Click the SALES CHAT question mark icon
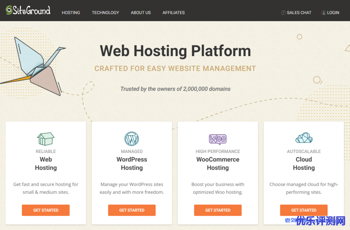This screenshot has width=350, height=230. pyautogui.click(x=283, y=13)
